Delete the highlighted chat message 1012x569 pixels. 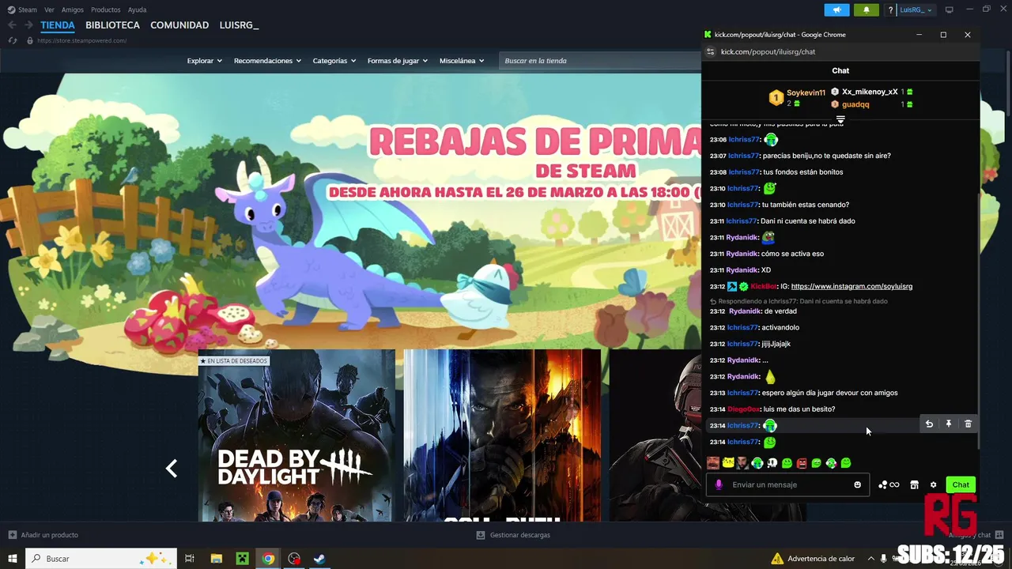click(968, 424)
